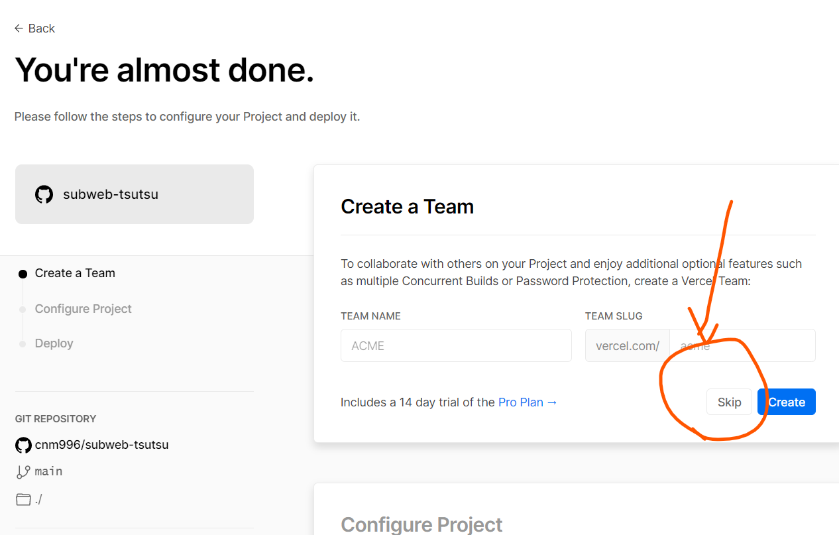Click the Back arrow link
Screen dimensions: 839x535
pos(34,29)
